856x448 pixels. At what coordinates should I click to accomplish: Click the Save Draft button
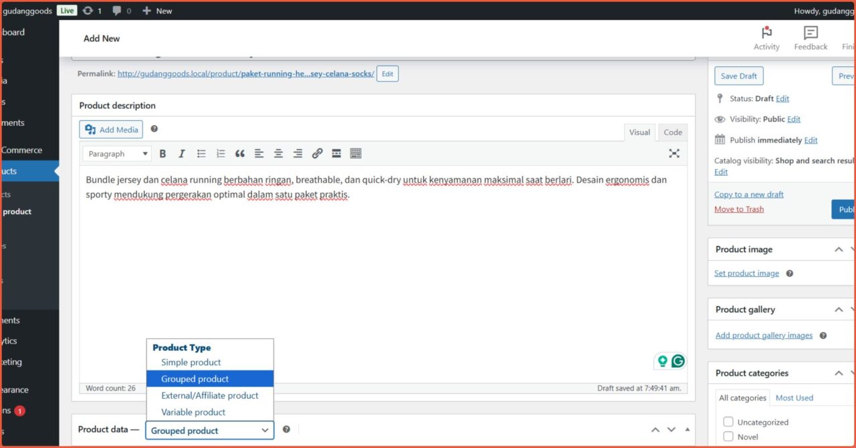pos(738,76)
